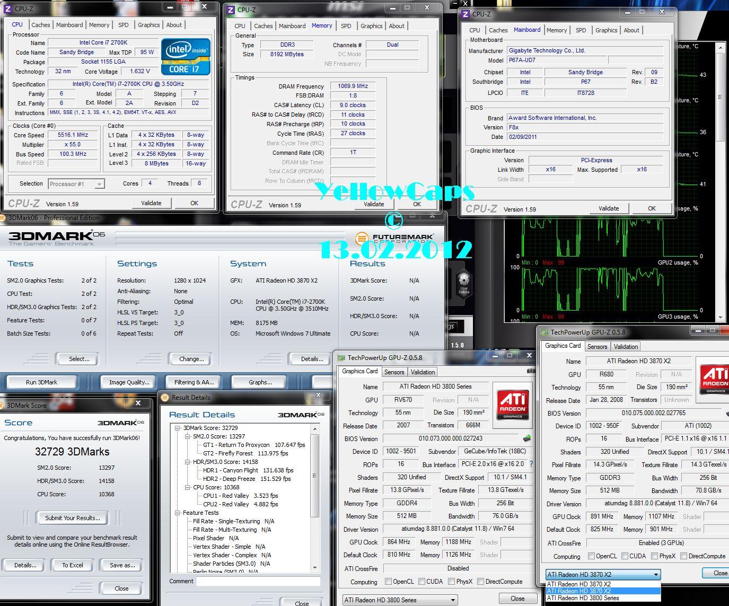Screen dimensions: 729x606
Task: Click OK in the Mainboard CPU-Z window
Action: click(652, 208)
